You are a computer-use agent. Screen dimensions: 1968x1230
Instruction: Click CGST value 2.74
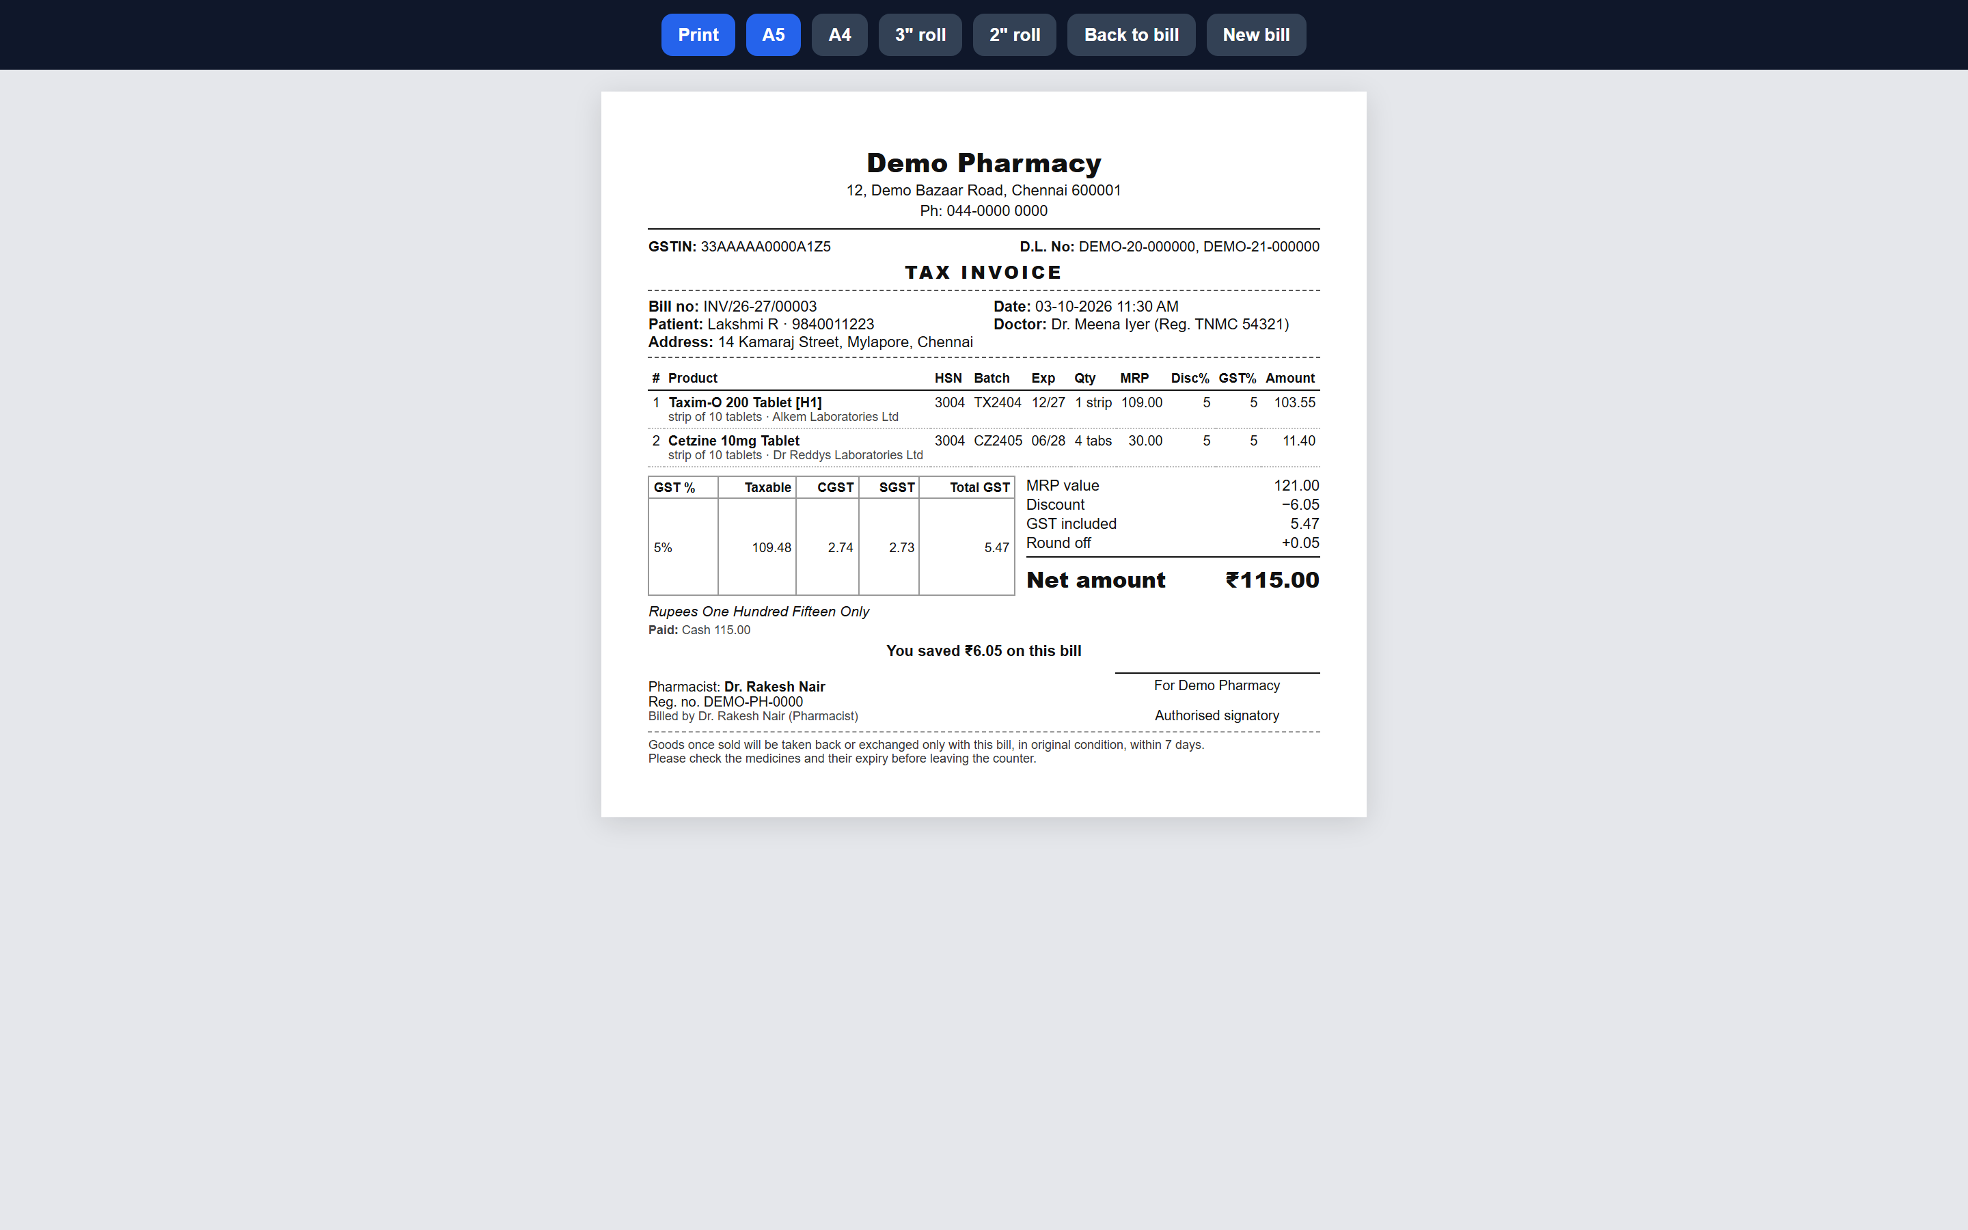[840, 547]
